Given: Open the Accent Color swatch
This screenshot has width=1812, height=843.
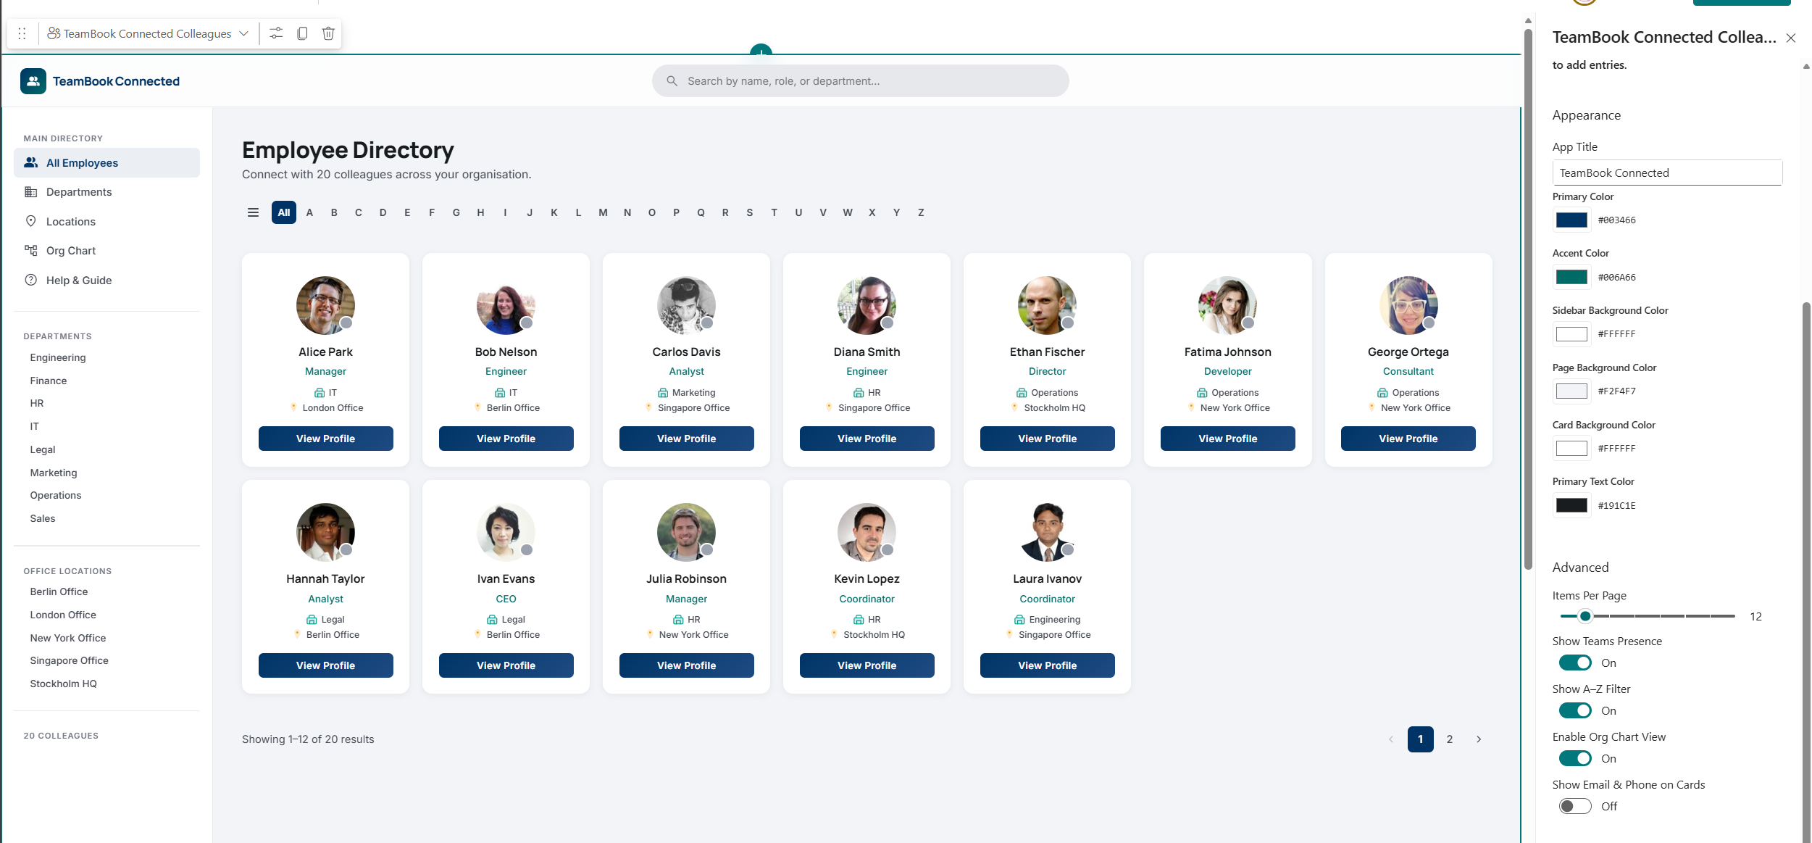Looking at the screenshot, I should (x=1571, y=277).
